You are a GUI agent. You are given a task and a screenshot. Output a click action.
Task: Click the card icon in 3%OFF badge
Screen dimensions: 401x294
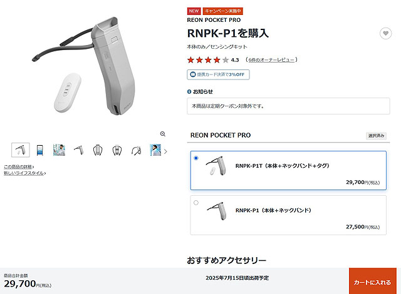(x=193, y=74)
